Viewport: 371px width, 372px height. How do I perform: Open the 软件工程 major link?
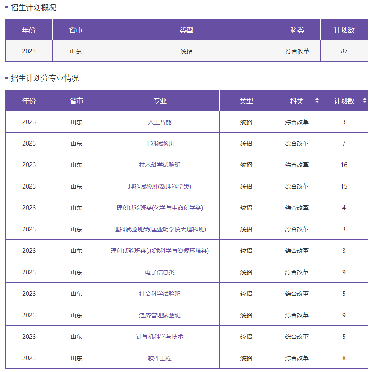pos(160,358)
